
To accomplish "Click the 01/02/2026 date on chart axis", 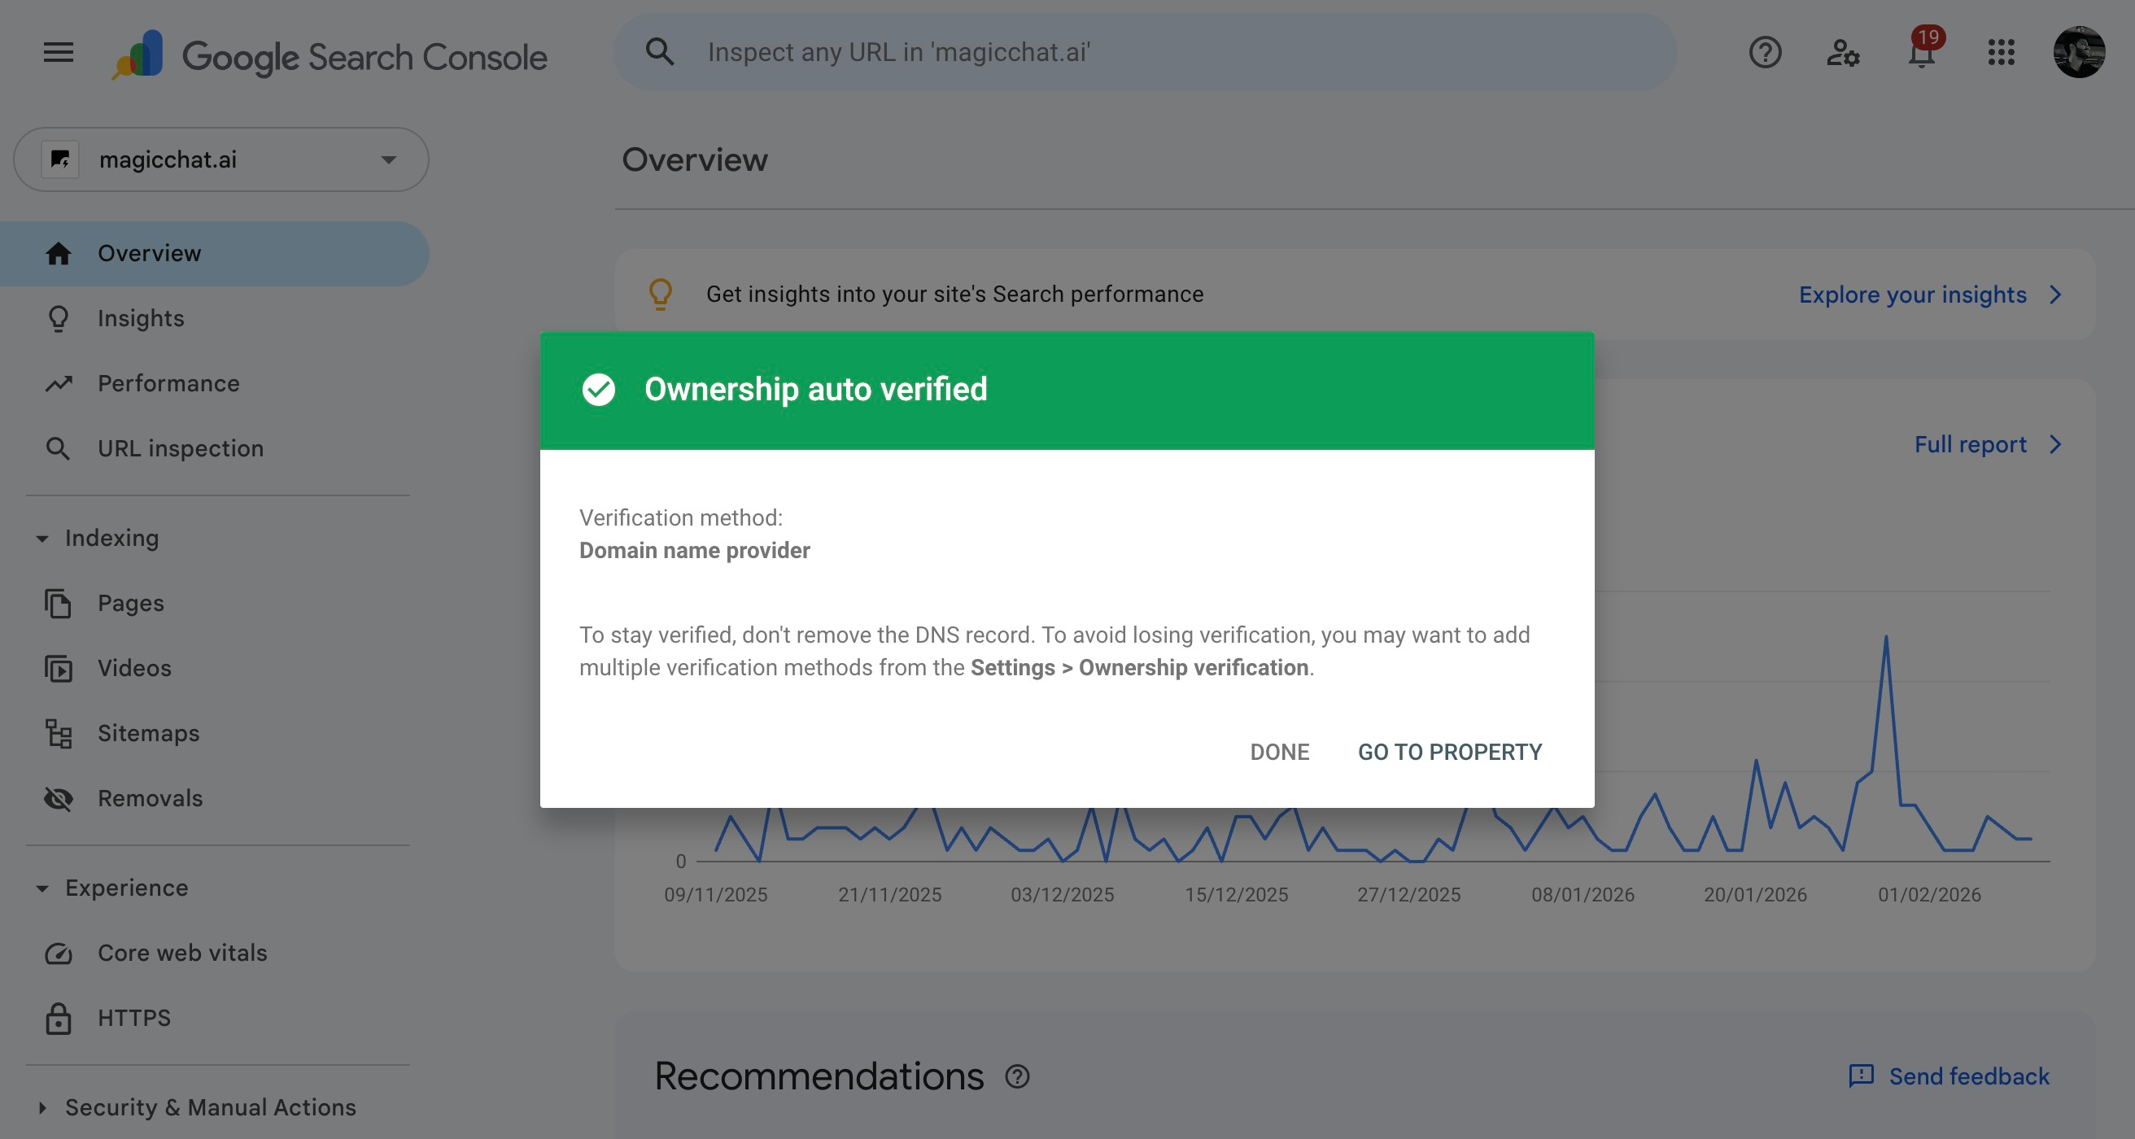I will 1928,894.
